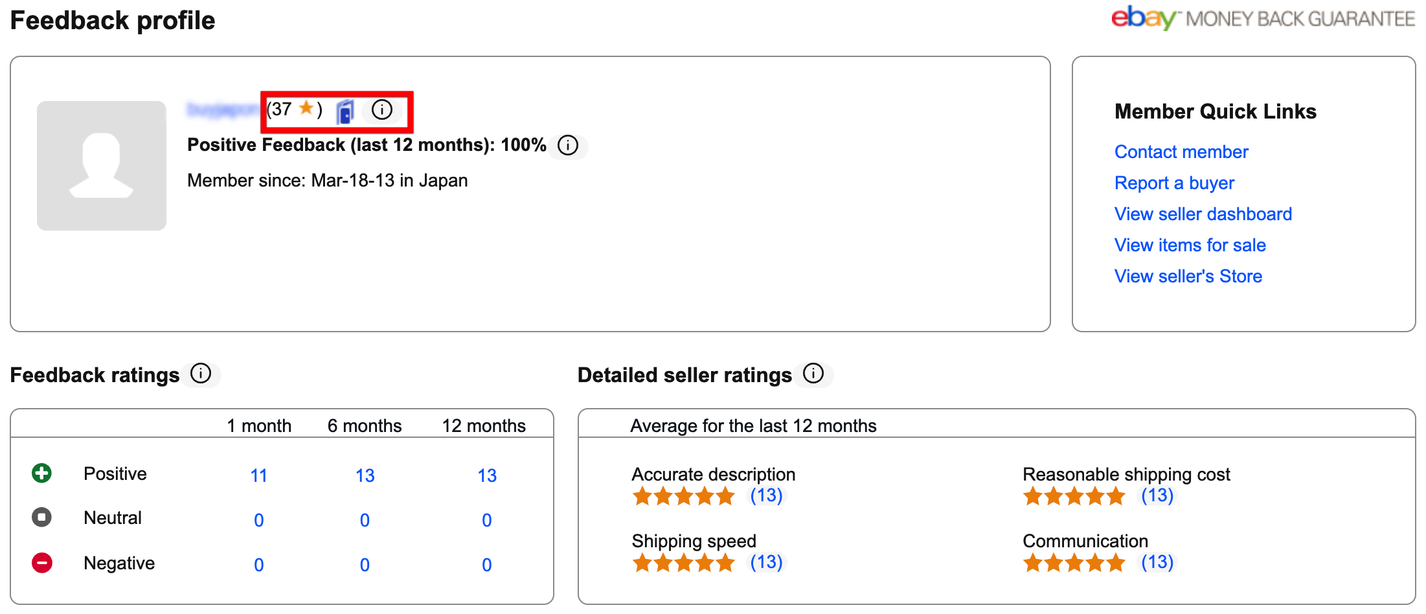
Task: Click the gray Neutral circle icon
Action: [x=42, y=517]
